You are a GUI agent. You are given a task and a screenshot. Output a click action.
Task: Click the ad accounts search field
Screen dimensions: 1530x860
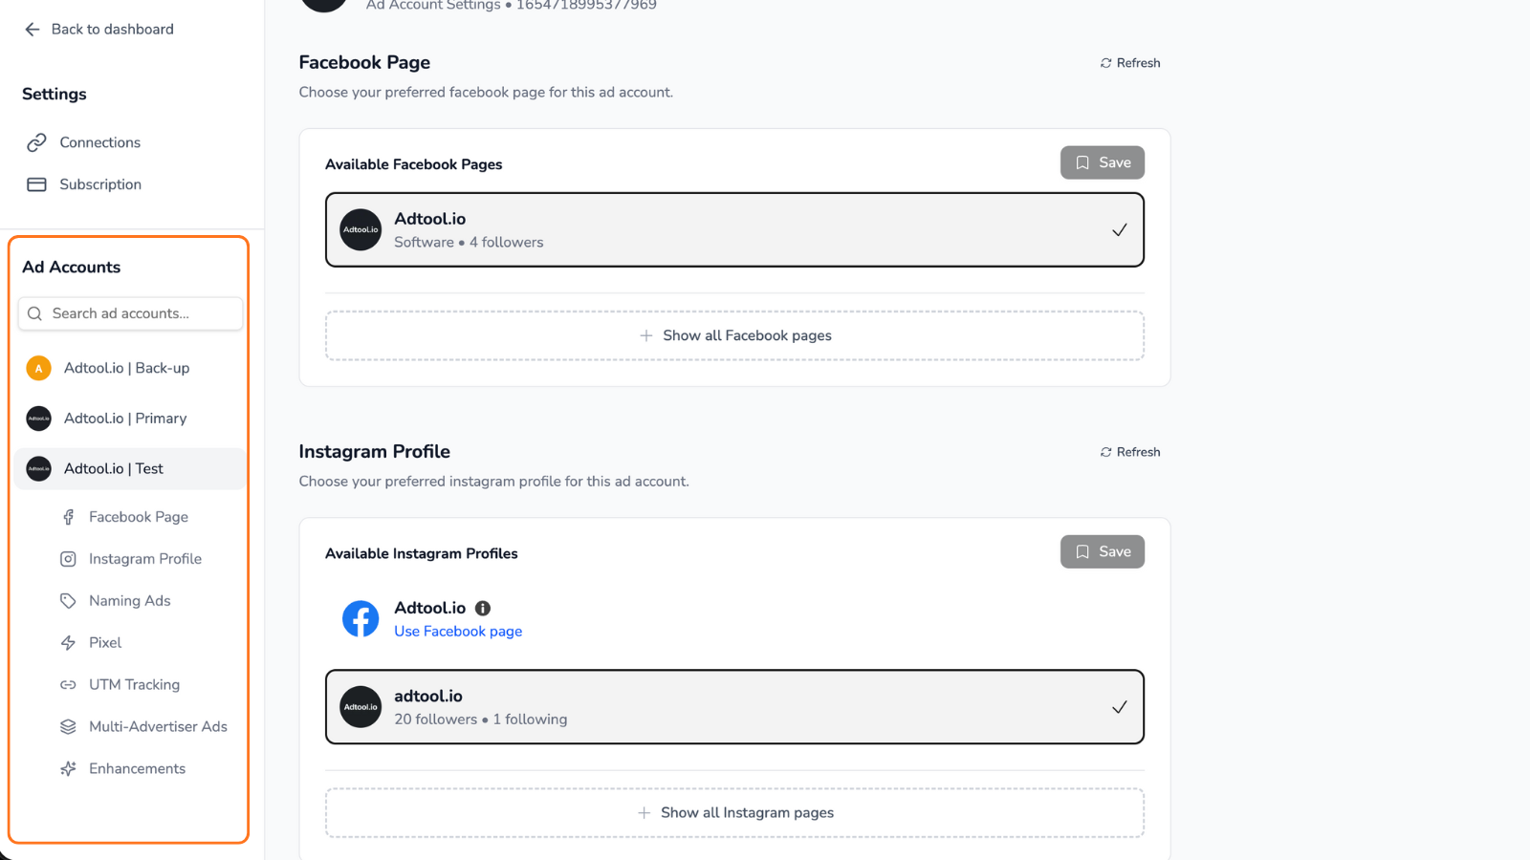(130, 313)
